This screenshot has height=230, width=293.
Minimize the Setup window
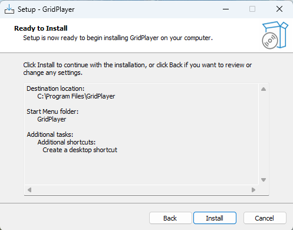click(226, 9)
